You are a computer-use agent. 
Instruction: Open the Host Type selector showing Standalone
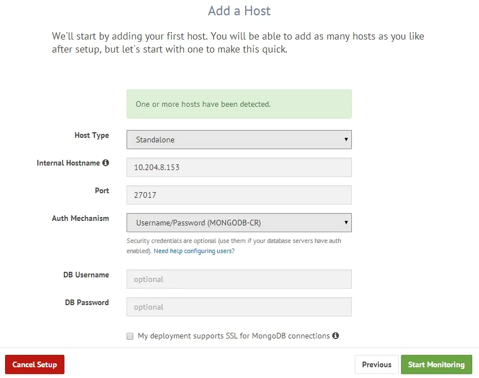(x=239, y=140)
